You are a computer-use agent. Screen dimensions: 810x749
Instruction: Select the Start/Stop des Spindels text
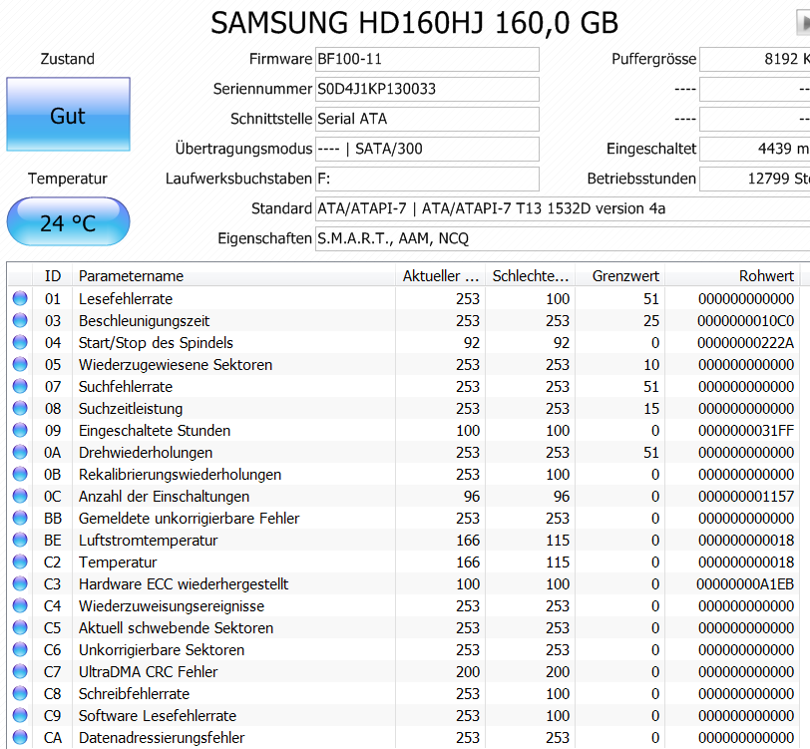coord(156,343)
